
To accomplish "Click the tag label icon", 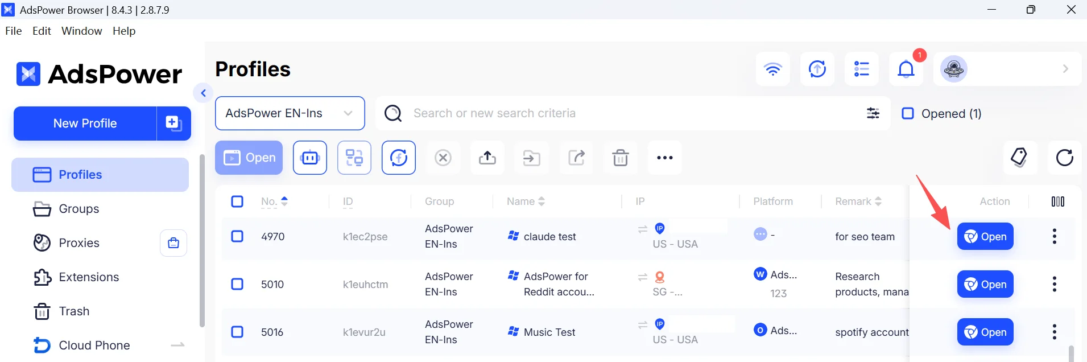I will [x=1020, y=157].
